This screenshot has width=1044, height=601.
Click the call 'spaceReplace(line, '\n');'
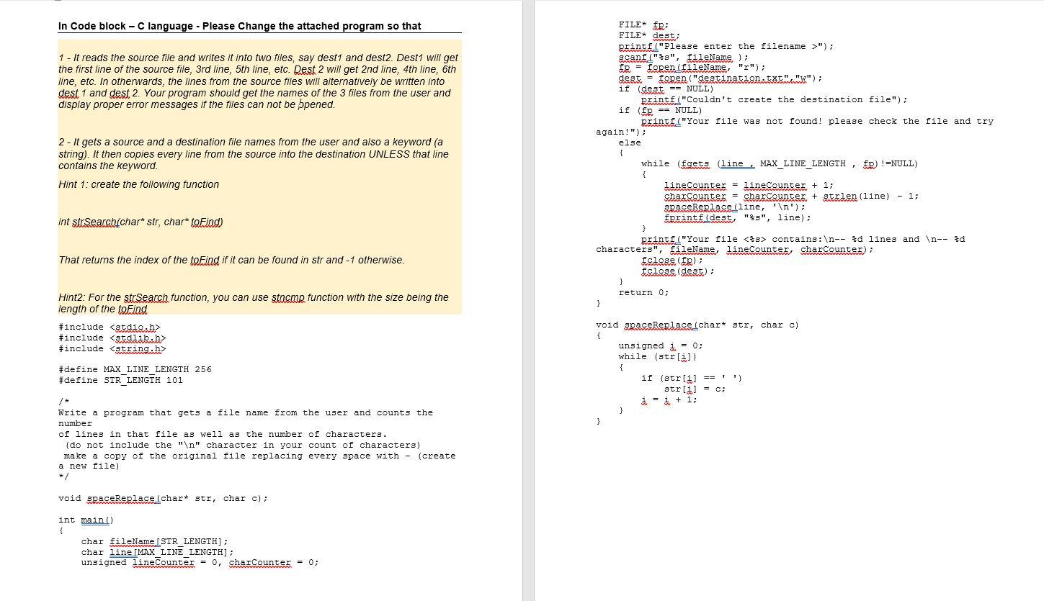point(735,207)
